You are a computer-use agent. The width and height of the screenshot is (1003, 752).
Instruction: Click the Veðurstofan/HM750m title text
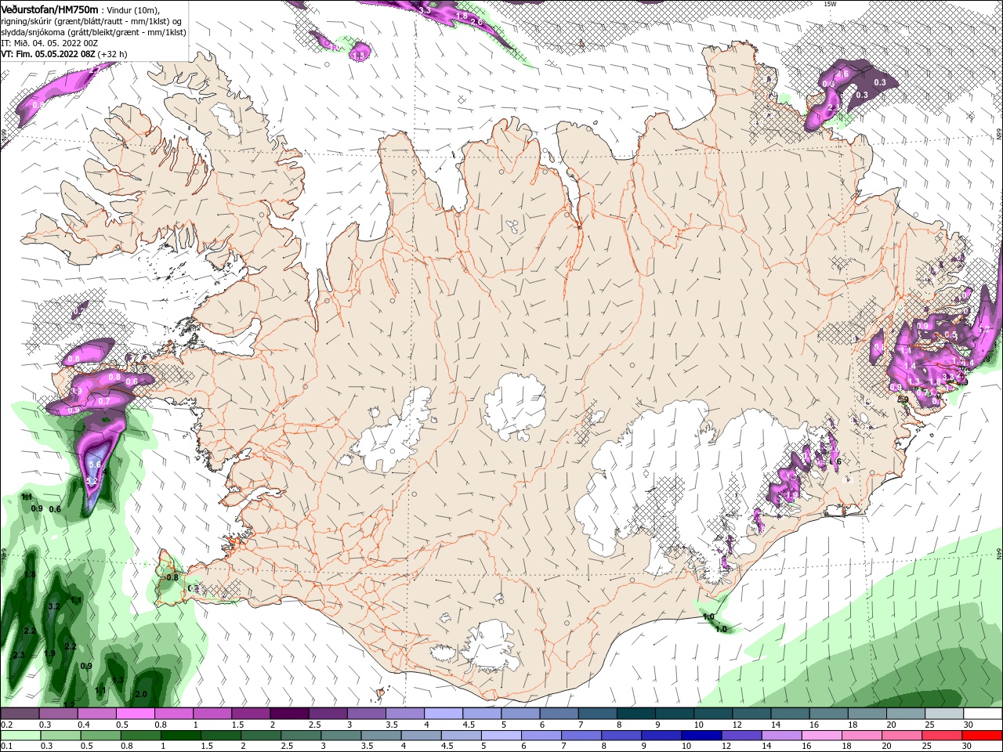[49, 9]
